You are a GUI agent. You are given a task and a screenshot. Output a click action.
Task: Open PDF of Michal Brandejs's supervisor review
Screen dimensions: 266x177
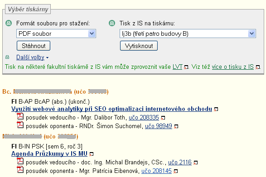pos(20,161)
